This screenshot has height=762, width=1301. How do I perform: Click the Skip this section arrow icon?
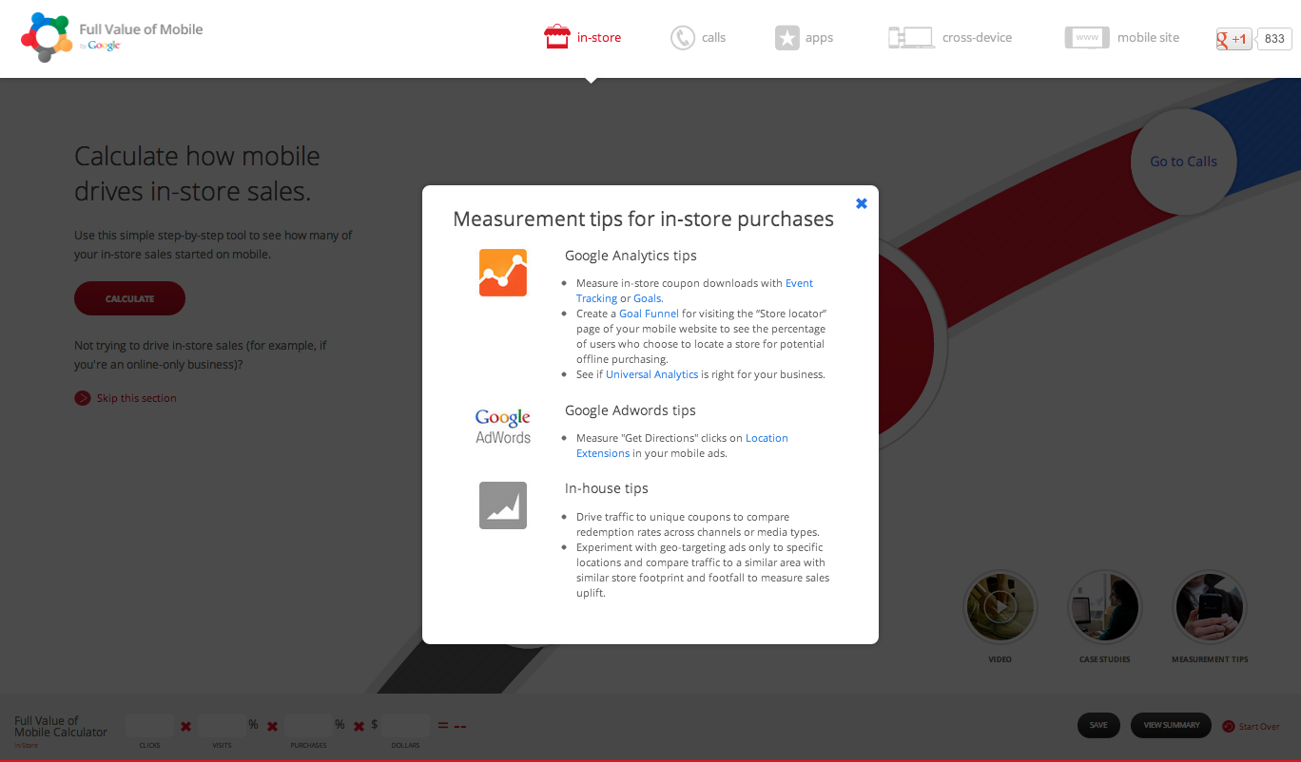83,398
